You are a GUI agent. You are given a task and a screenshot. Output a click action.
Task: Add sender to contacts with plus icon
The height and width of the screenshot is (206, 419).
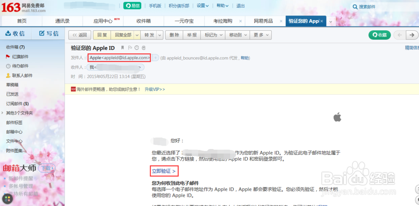click(155, 58)
